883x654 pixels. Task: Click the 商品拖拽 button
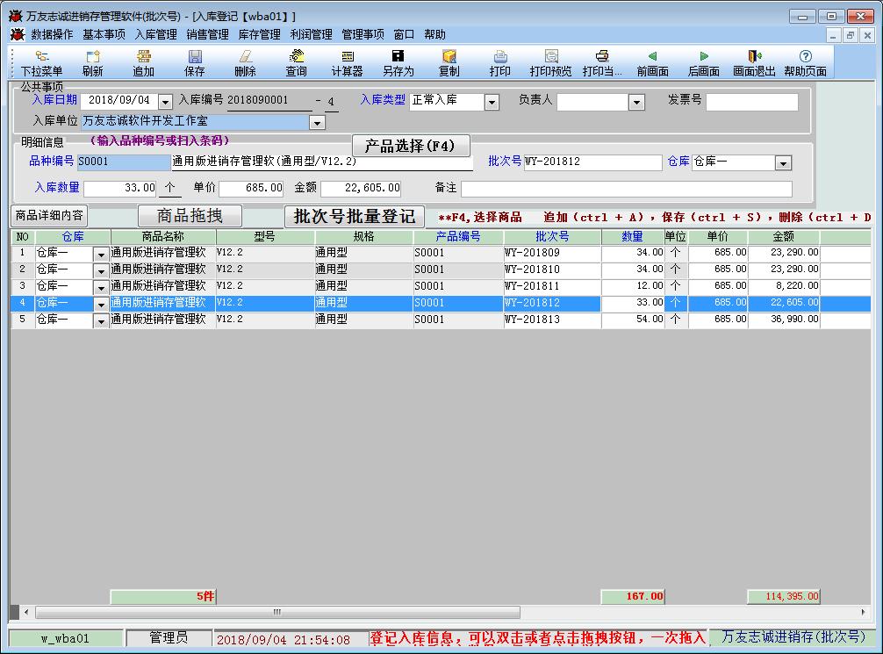coord(190,216)
